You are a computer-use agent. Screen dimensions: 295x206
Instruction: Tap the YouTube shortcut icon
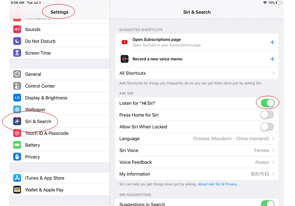[124, 42]
